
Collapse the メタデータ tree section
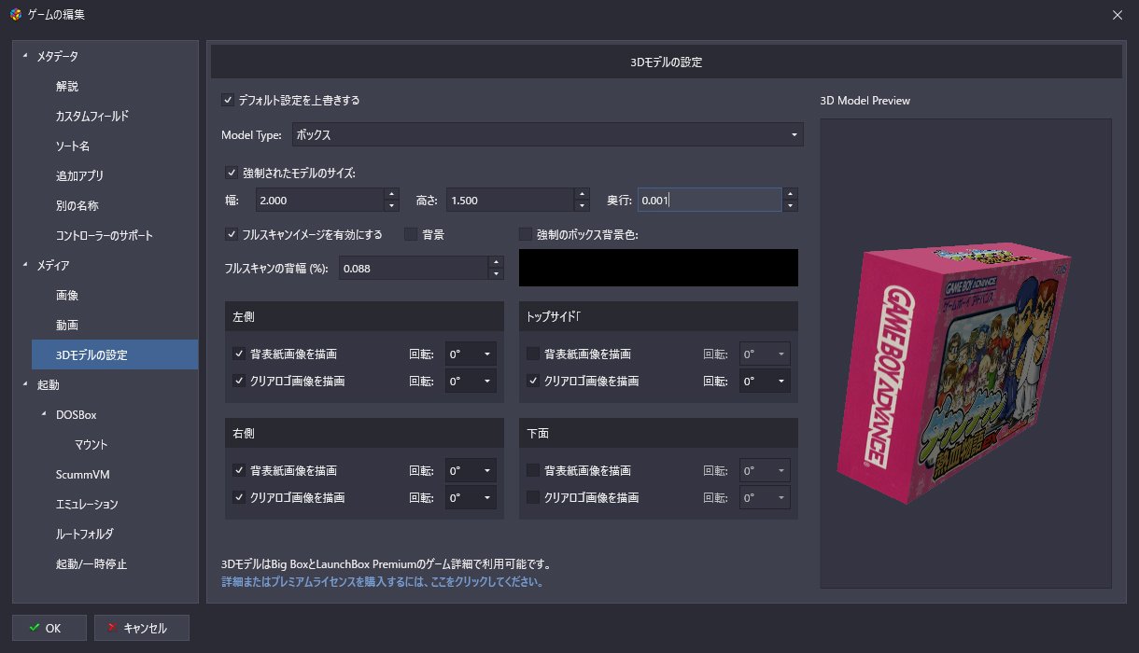pos(25,56)
